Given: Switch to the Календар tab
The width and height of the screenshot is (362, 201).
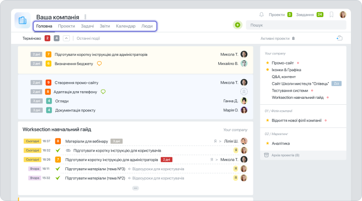Looking at the screenshot, I should 126,26.
